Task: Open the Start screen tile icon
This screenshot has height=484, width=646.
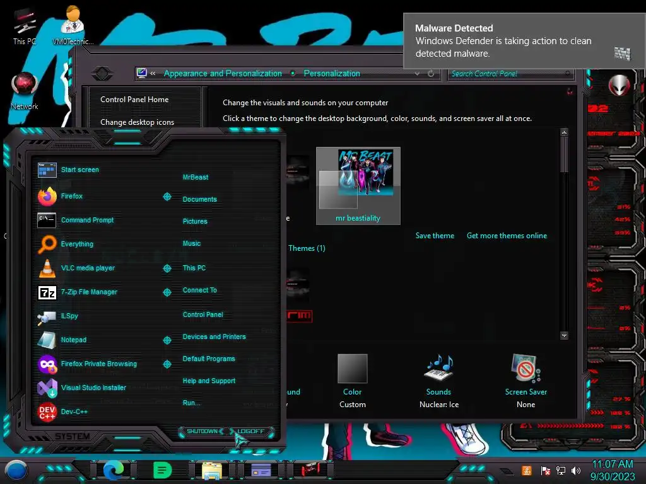Action: [x=47, y=170]
